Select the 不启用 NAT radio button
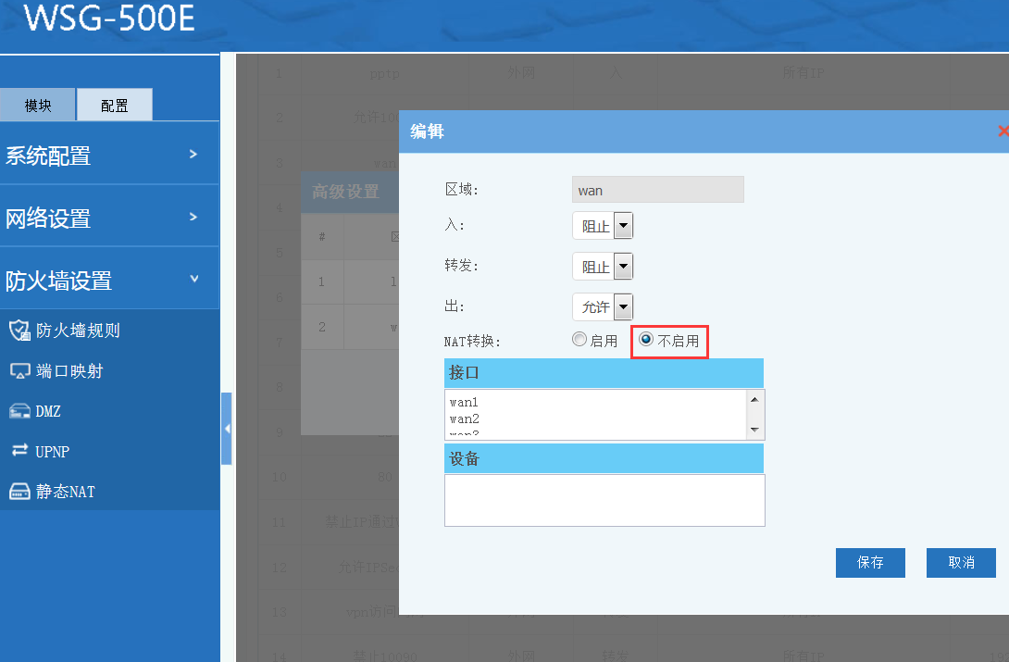The image size is (1009, 662). pyautogui.click(x=647, y=340)
